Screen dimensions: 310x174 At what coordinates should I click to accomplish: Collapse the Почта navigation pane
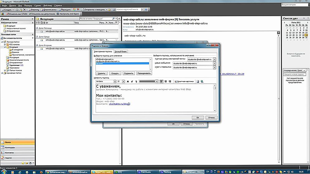(x=32, y=19)
